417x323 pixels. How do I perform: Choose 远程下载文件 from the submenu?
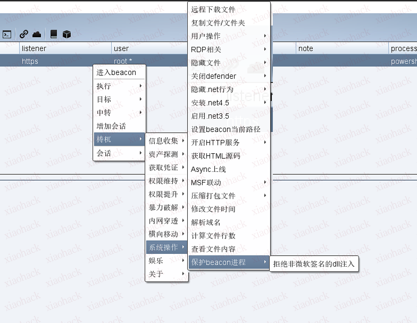[213, 10]
